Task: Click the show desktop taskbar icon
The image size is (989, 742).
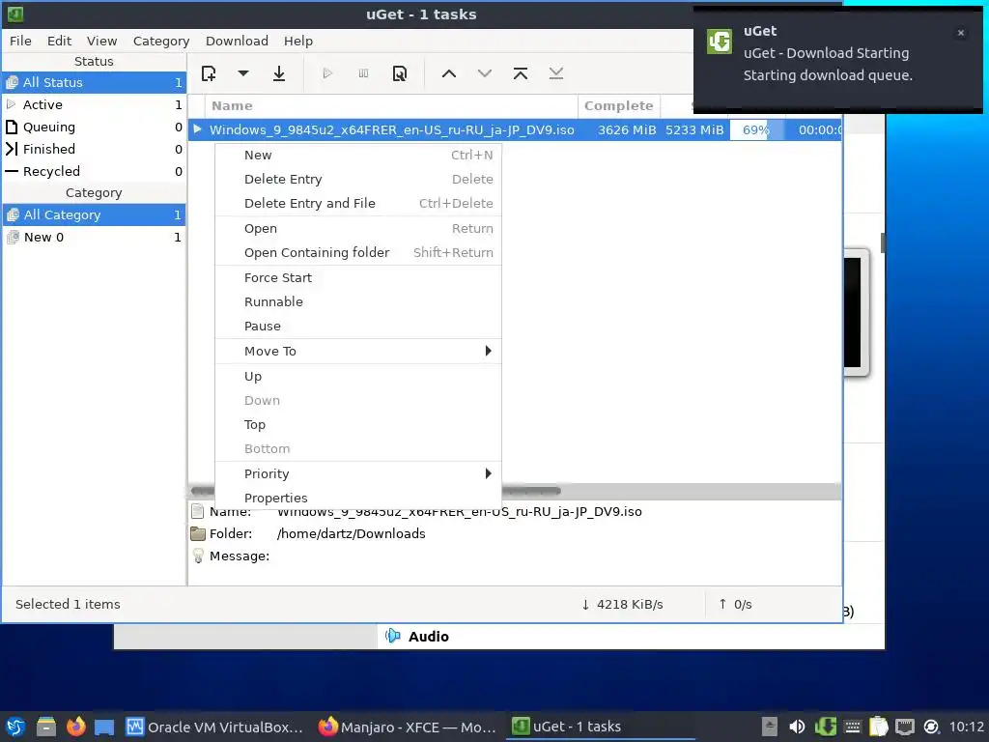Action: coord(104,727)
